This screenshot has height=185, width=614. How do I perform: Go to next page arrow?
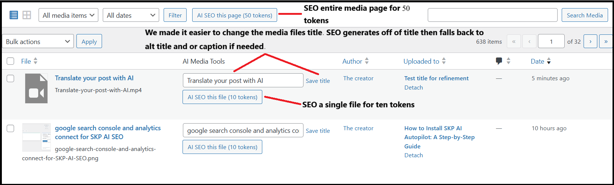coord(590,41)
